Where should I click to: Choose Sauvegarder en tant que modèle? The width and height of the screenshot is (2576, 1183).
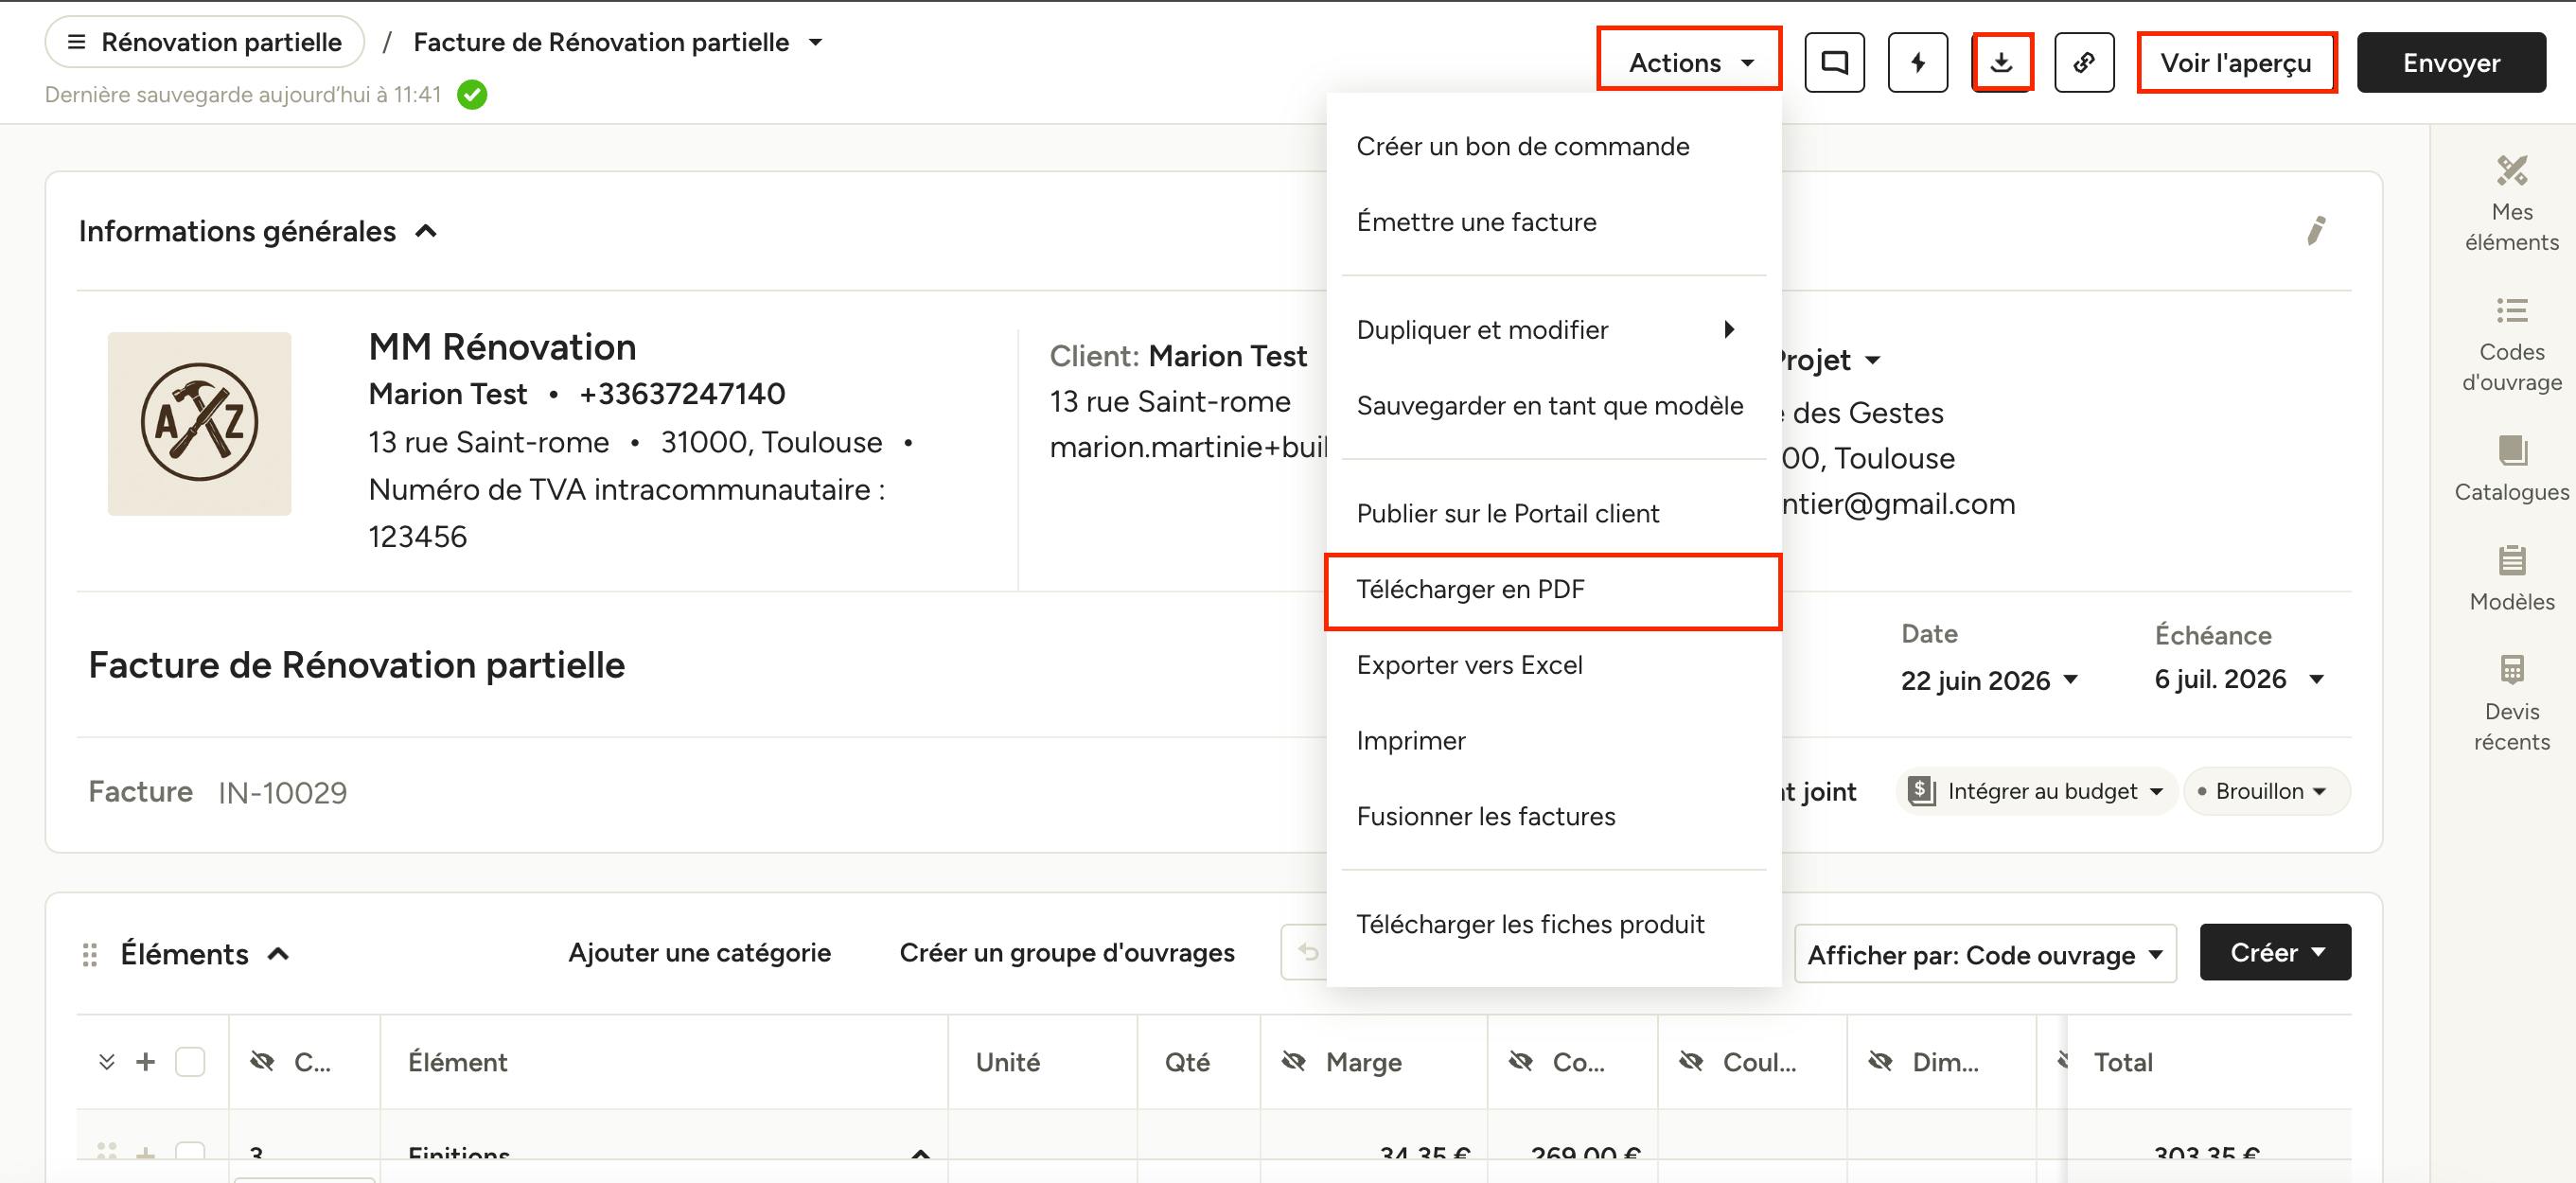tap(1553, 406)
